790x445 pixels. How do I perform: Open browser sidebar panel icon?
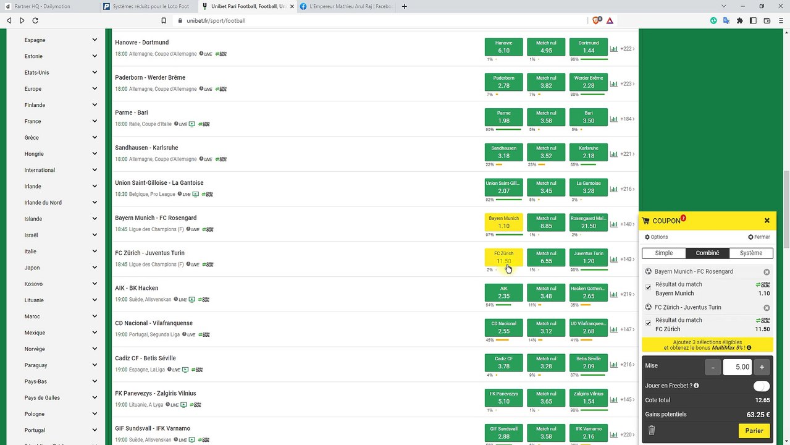[753, 20]
